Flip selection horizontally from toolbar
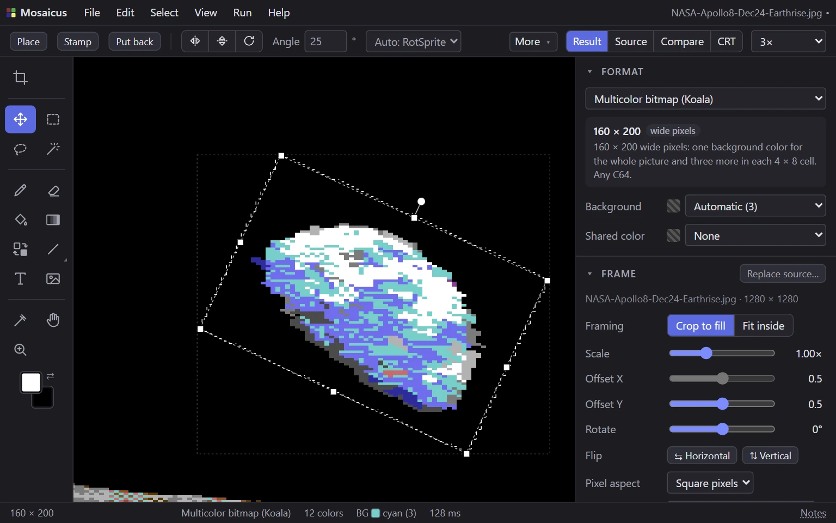Screen dimensions: 836x523 point(195,41)
